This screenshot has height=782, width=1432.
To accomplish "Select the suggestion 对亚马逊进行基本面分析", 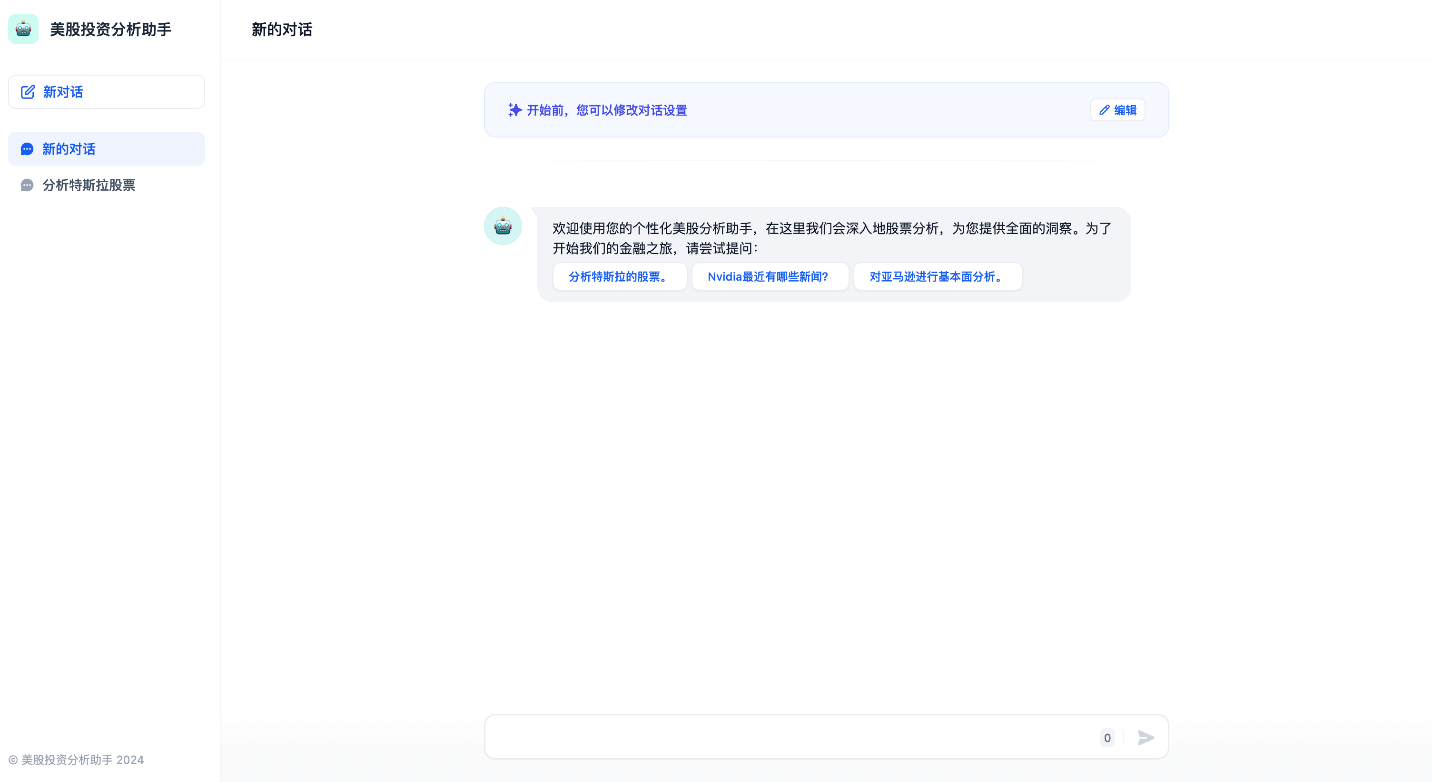I will pyautogui.click(x=937, y=276).
